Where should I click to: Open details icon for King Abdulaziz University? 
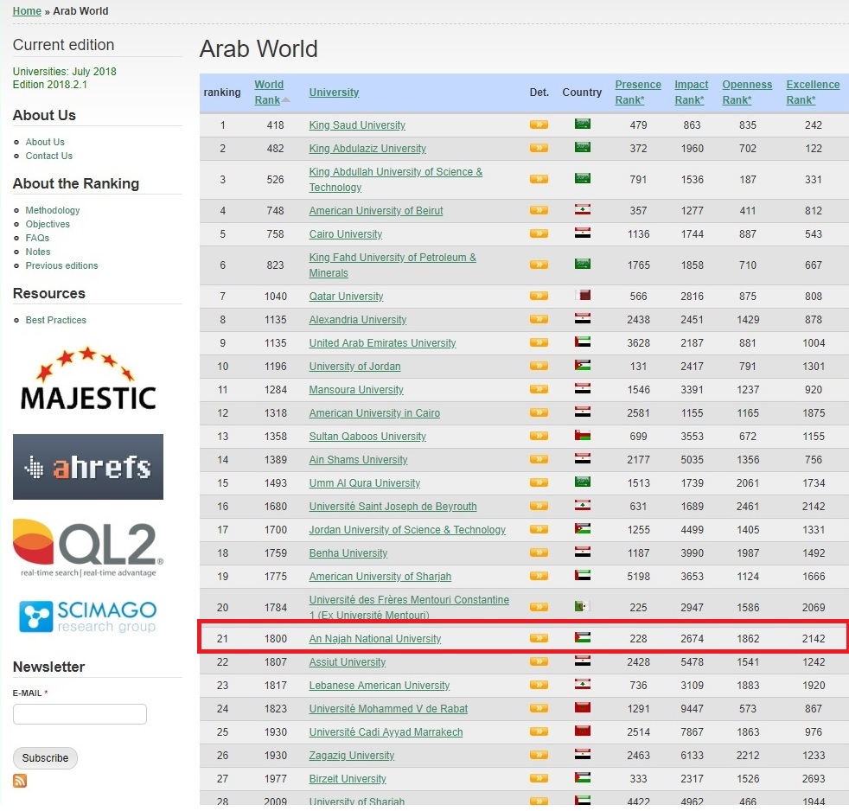coord(539,149)
